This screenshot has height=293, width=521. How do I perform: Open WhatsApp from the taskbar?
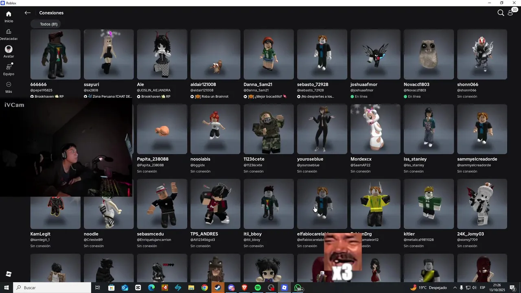tap(298, 288)
